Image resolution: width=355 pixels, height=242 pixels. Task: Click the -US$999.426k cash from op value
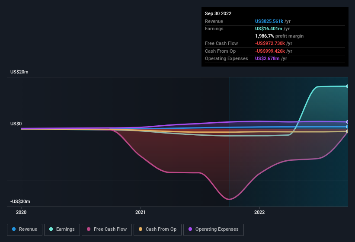(x=270, y=51)
